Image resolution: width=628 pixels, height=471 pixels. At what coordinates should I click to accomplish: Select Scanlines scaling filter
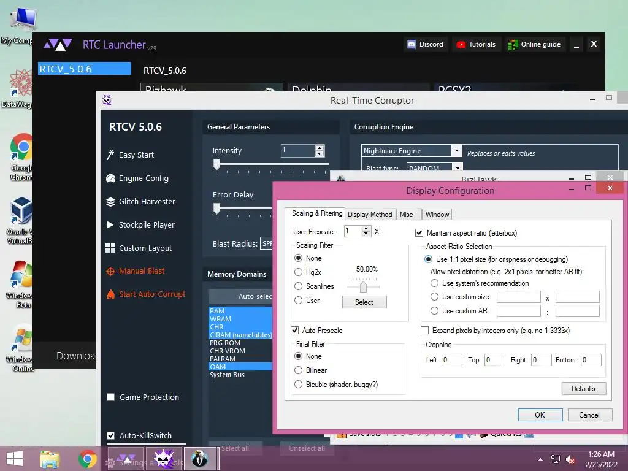[299, 286]
